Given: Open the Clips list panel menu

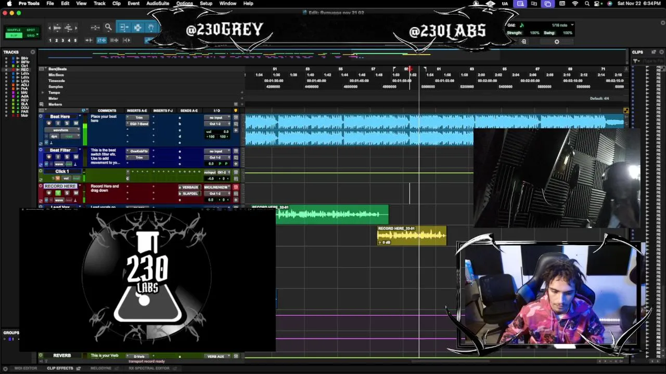Looking at the screenshot, I should pos(661,52).
